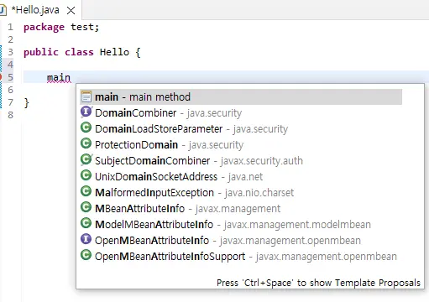Screen dimensions: 429x302
Task: Click the class icon beside MalformedInputException
Action: pos(86,191)
